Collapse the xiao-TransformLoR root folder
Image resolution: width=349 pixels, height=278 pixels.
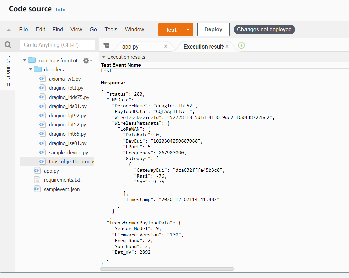pyautogui.click(x=25, y=60)
